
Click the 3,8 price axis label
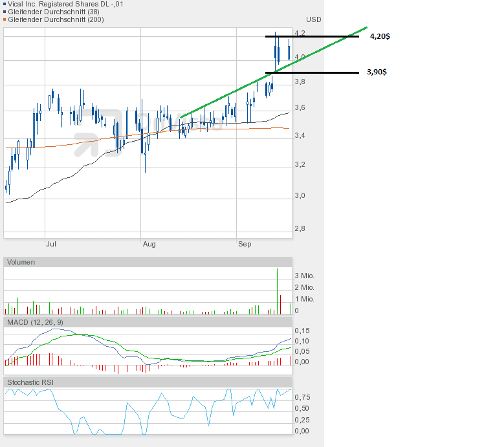tap(300, 82)
